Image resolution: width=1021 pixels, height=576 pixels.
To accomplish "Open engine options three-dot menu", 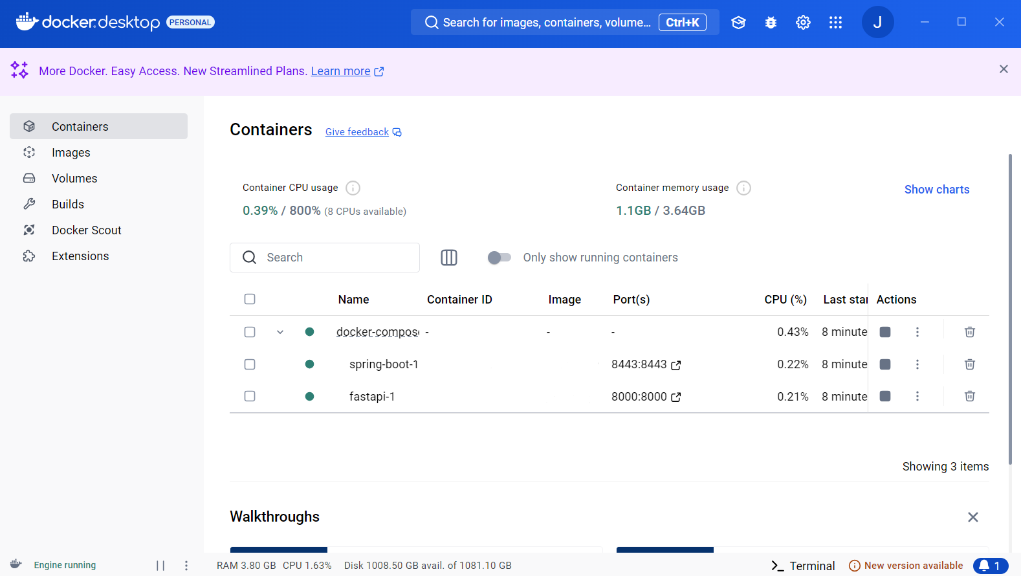I will click(x=186, y=566).
